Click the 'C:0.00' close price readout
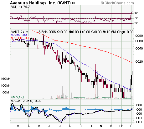Image resolution: width=144 pixels, height=129 pixels. [x=96, y=32]
